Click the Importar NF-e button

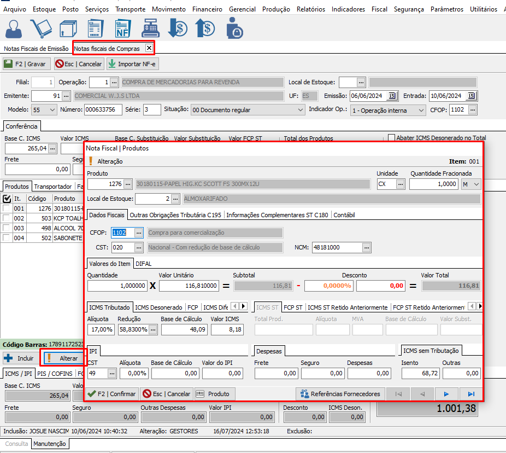pos(132,64)
